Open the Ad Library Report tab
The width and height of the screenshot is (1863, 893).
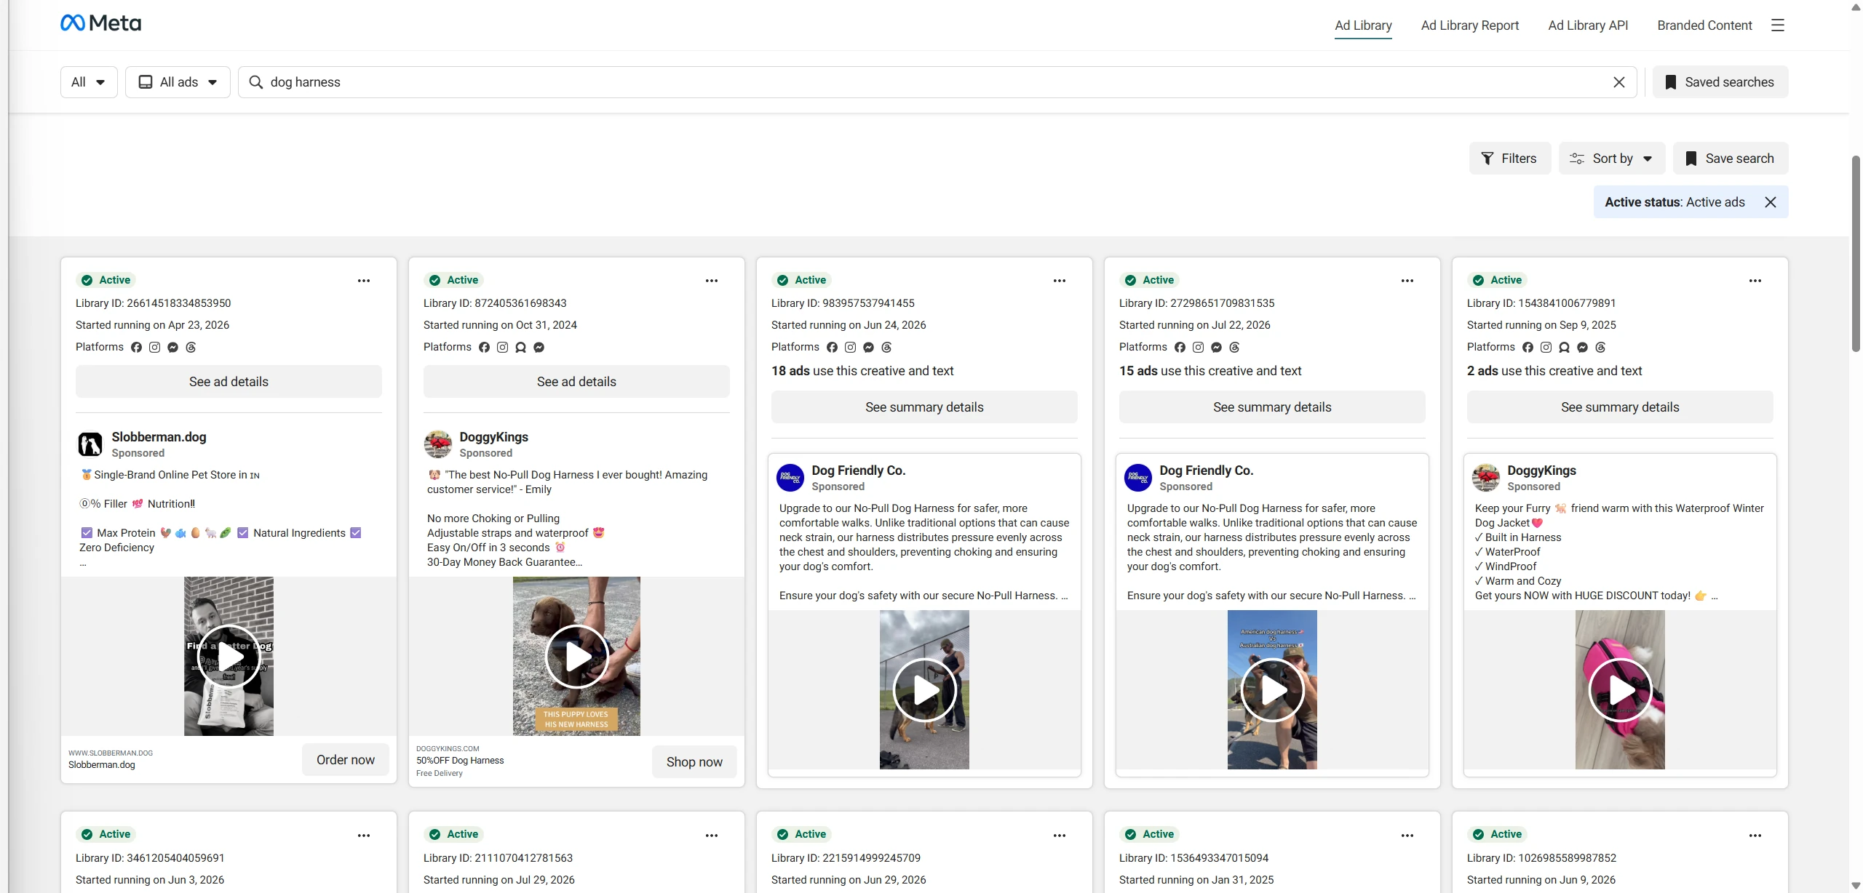[1470, 25]
